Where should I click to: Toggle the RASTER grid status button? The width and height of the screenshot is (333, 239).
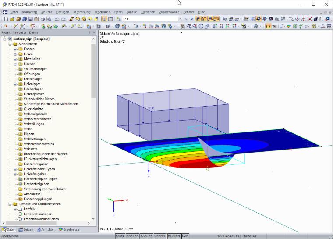click(132, 236)
